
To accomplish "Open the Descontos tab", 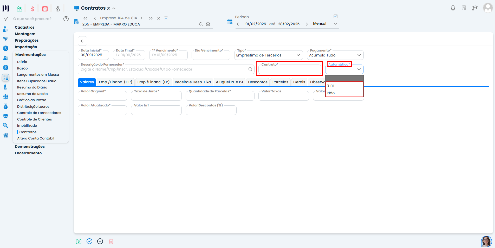I will [x=257, y=82].
